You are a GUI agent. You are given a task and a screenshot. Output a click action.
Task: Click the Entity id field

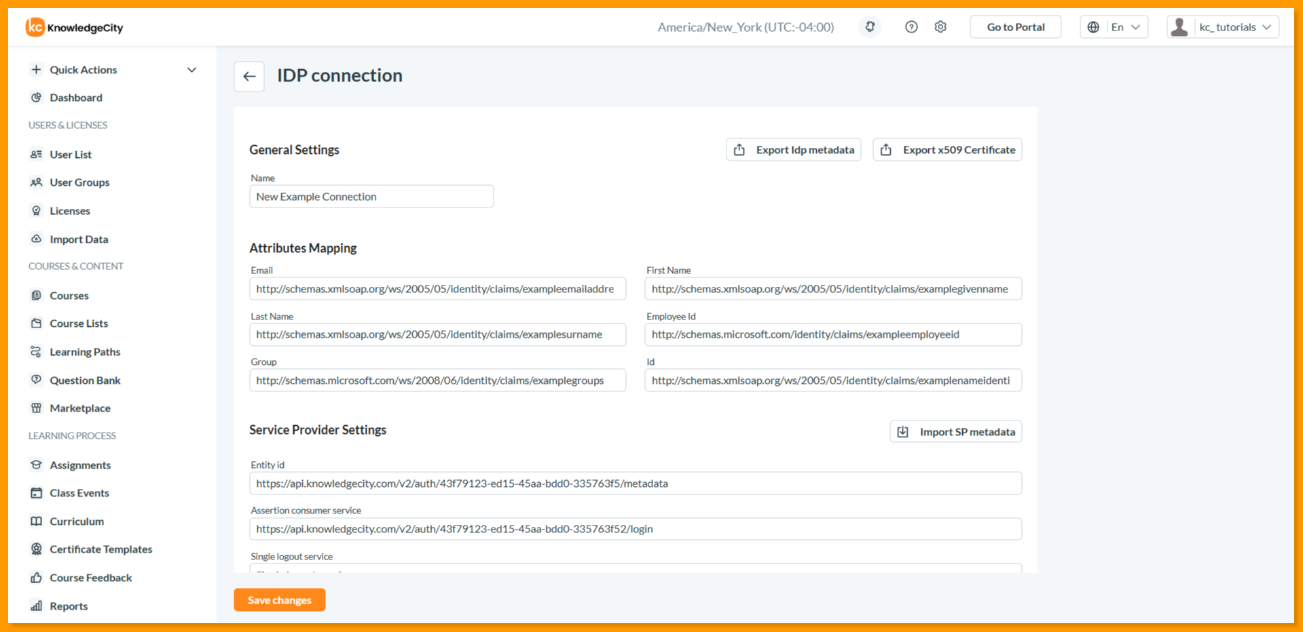tap(636, 483)
